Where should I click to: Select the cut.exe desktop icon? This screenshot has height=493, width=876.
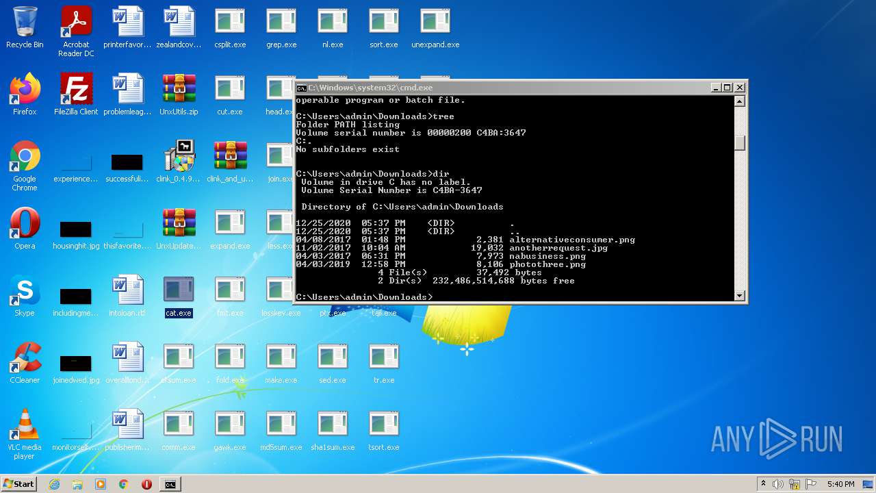point(230,94)
